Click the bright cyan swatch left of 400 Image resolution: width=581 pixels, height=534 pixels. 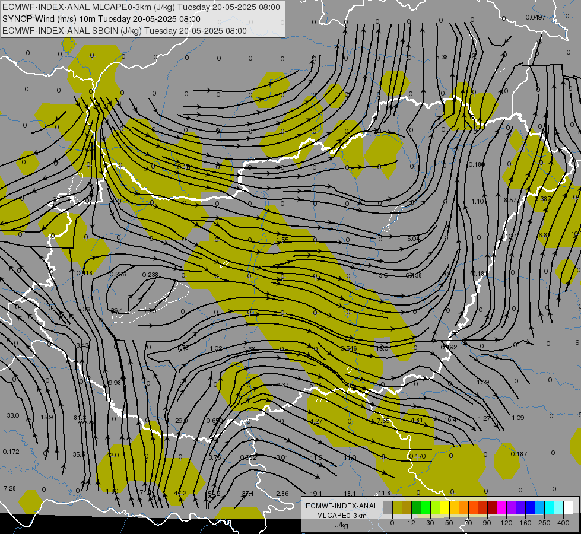click(x=549, y=507)
